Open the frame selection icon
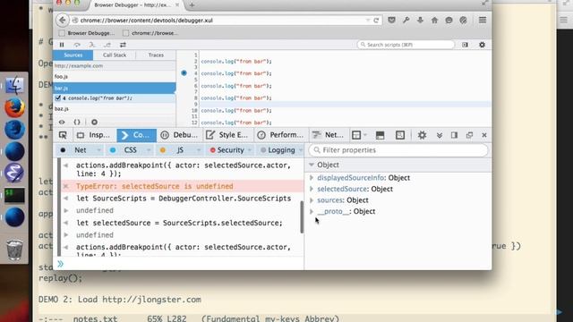This screenshot has width=573, height=322. coord(356,135)
